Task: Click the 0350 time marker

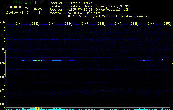Action: point(167,24)
